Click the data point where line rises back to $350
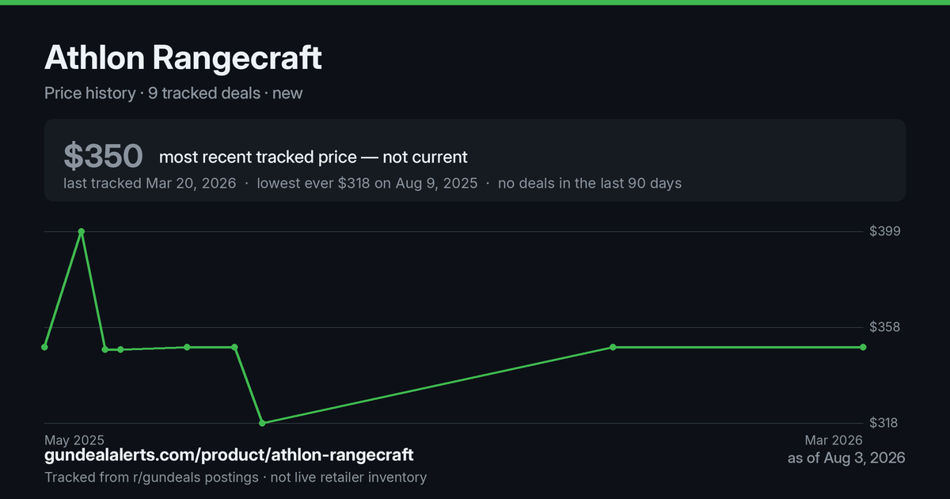This screenshot has width=950, height=499. click(x=613, y=347)
